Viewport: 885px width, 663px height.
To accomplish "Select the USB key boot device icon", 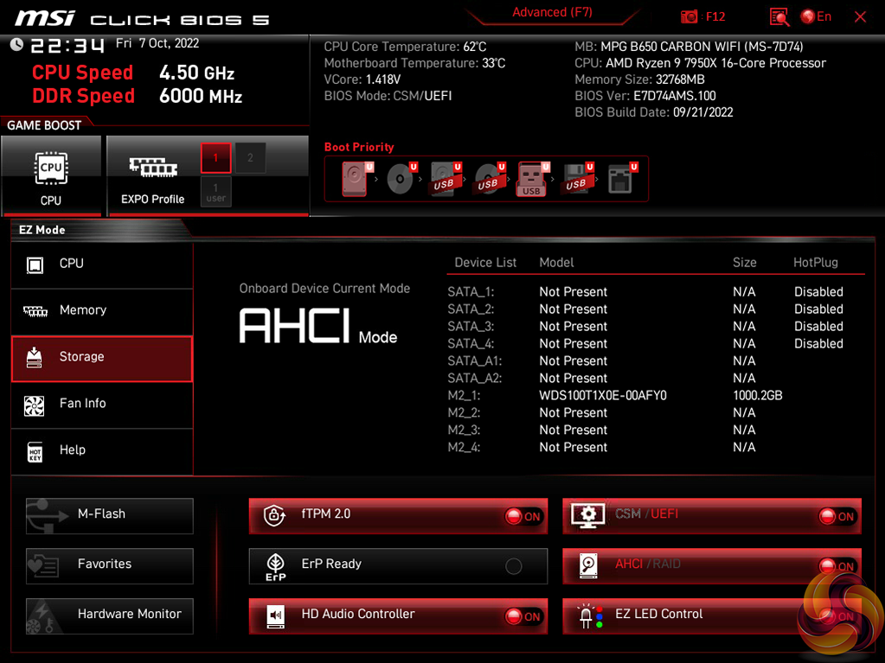I will click(x=532, y=179).
